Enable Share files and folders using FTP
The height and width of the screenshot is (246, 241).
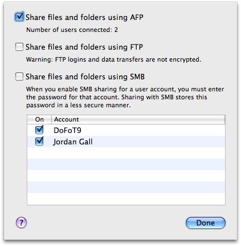point(19,47)
